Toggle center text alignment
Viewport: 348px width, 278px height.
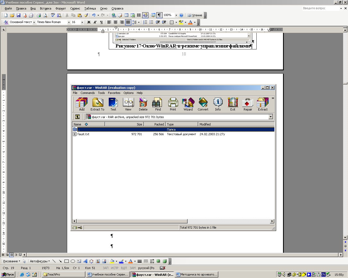click(x=115, y=22)
